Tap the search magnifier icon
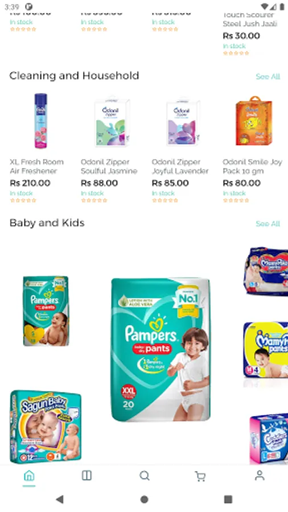This screenshot has height=512, width=288. [x=145, y=476]
